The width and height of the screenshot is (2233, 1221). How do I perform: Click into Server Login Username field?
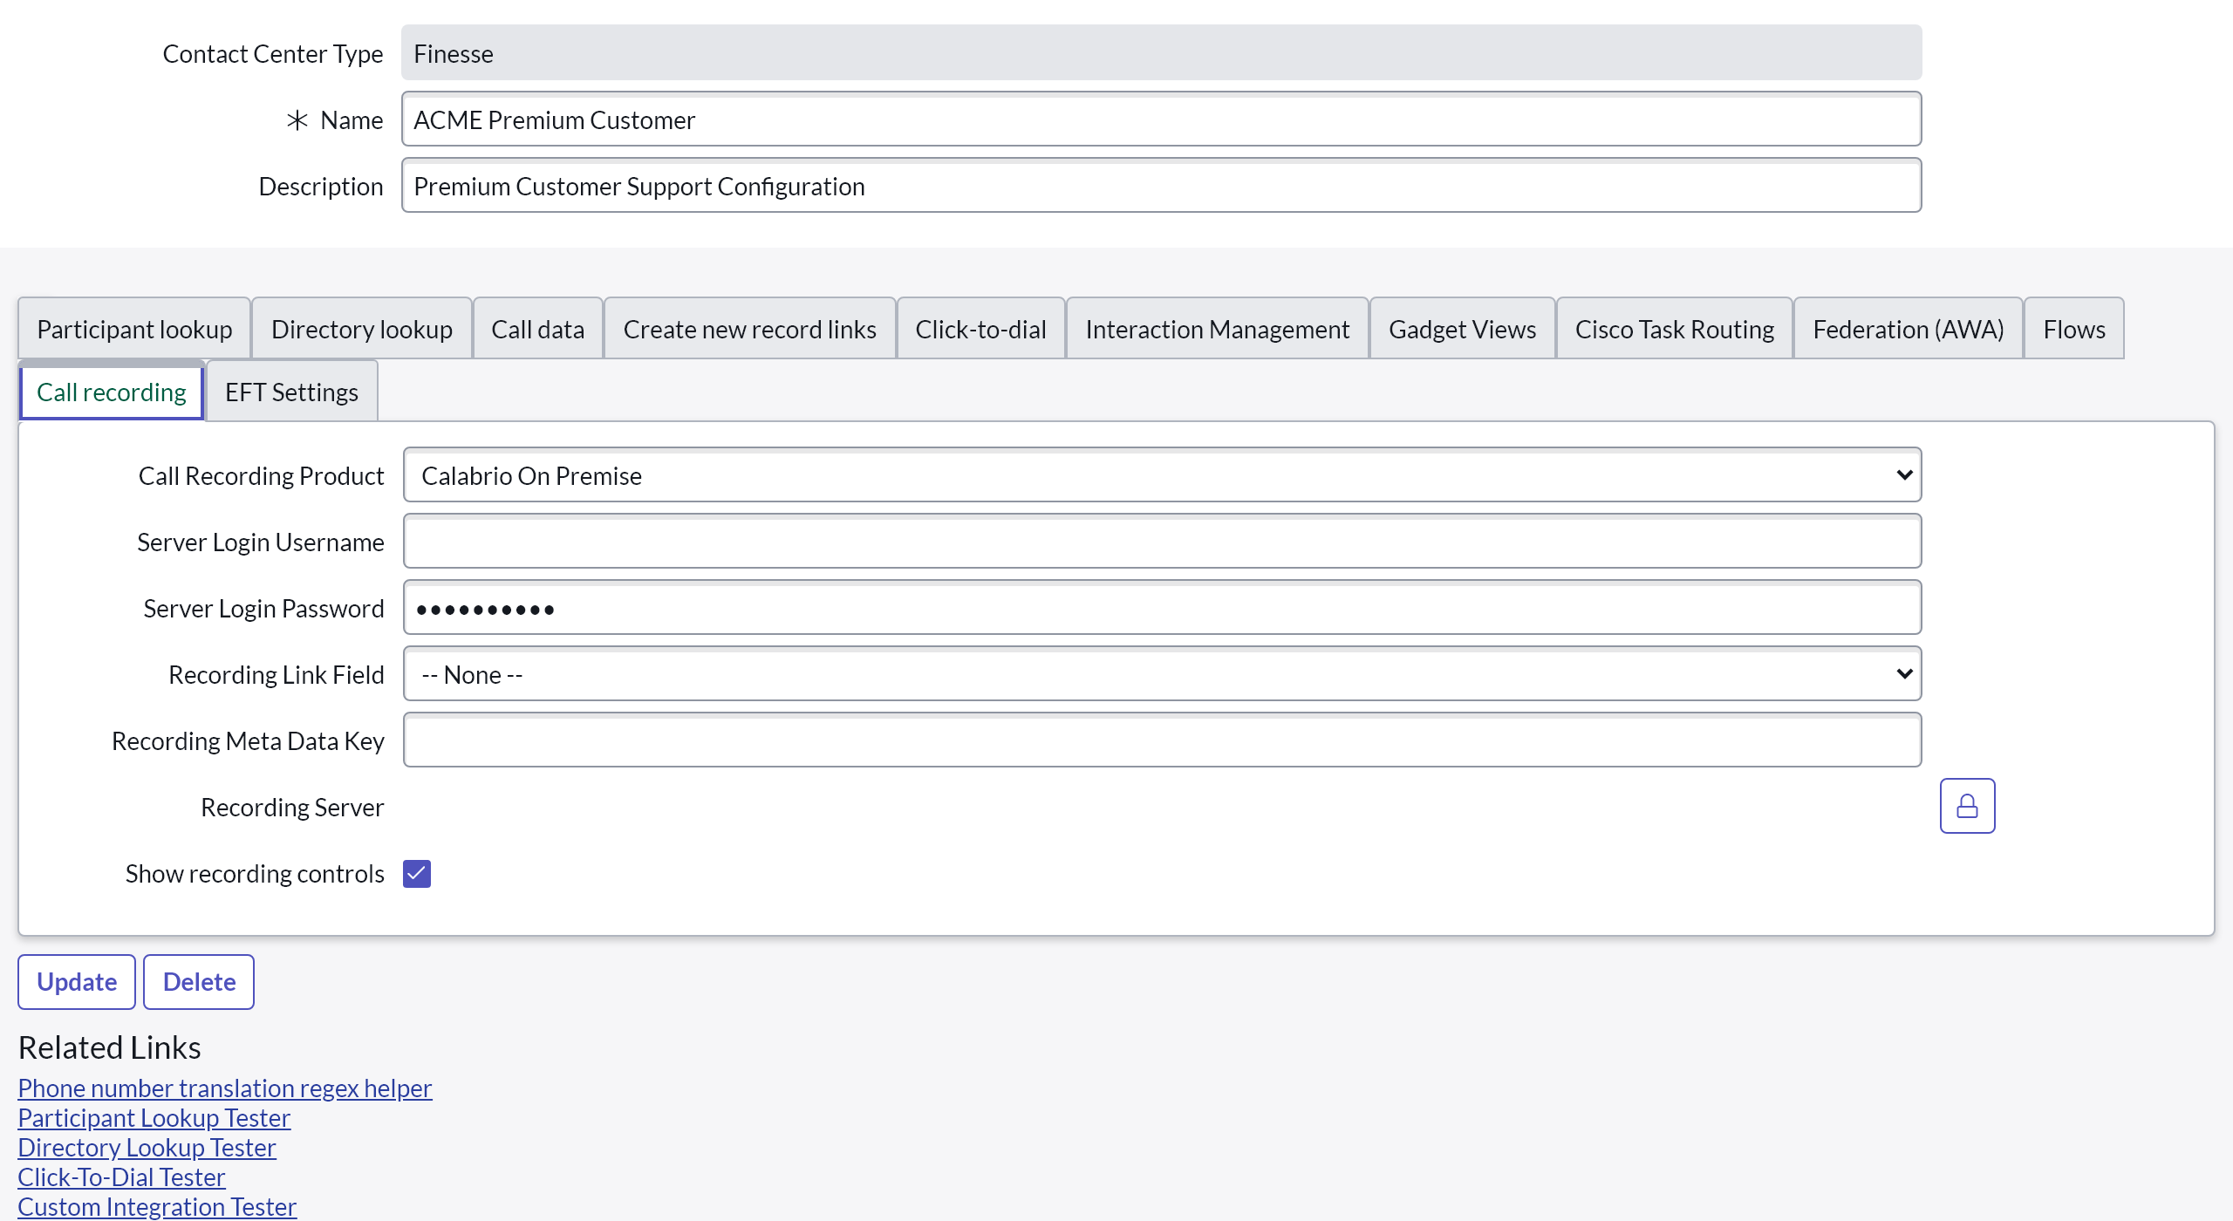pyautogui.click(x=1162, y=542)
